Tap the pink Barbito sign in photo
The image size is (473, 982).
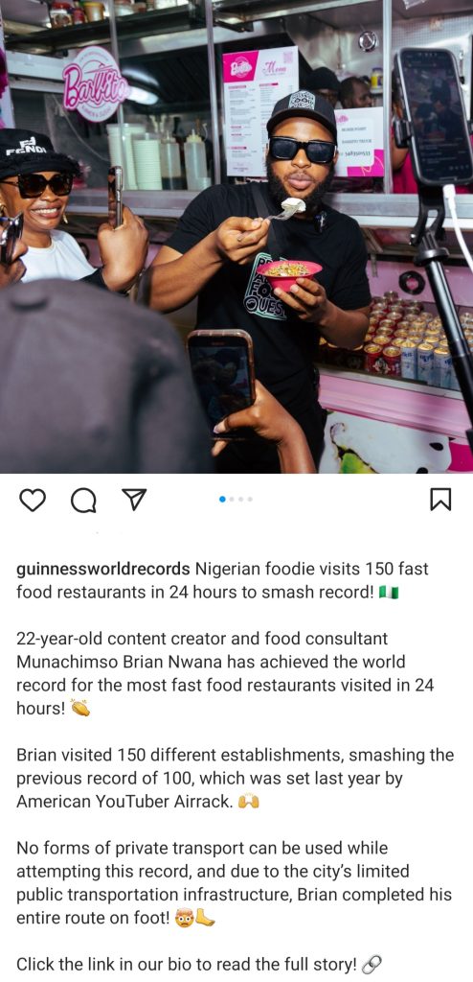click(95, 84)
